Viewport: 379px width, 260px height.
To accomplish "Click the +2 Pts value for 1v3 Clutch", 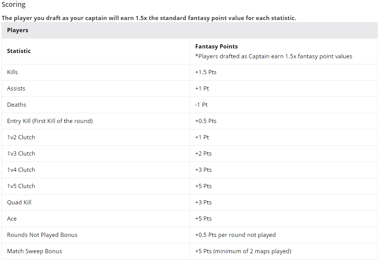I will coord(203,154).
